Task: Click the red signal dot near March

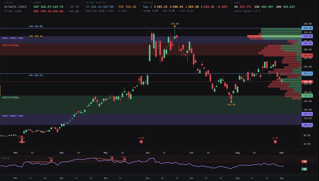Action: [x=22, y=141]
